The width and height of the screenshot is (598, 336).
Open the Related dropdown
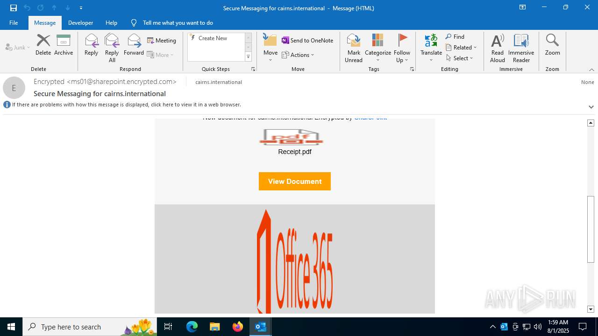(461, 48)
